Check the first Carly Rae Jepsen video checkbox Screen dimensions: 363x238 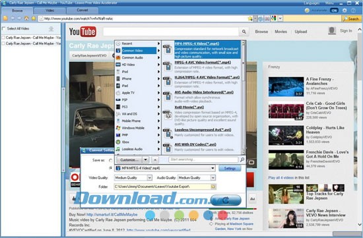click(x=3, y=38)
